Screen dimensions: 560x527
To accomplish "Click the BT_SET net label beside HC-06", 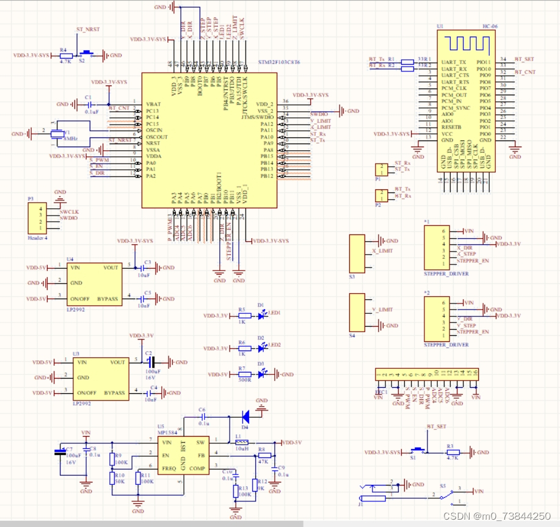I will click(x=525, y=59).
